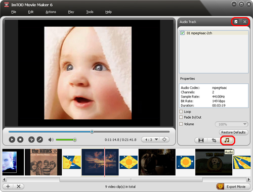The width and height of the screenshot is (253, 192).
Task: Click Export Movie button
Action: (233, 186)
